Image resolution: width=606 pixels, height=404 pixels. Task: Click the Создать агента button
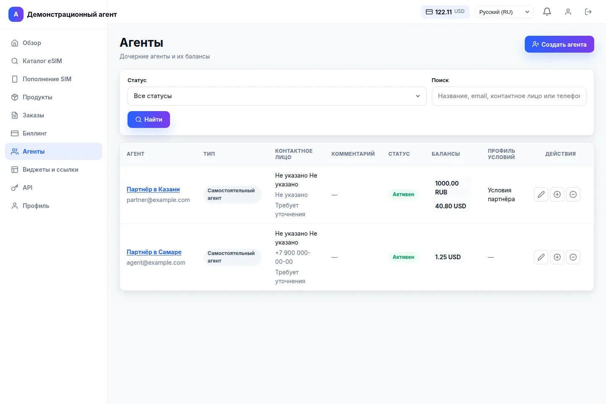coord(559,44)
